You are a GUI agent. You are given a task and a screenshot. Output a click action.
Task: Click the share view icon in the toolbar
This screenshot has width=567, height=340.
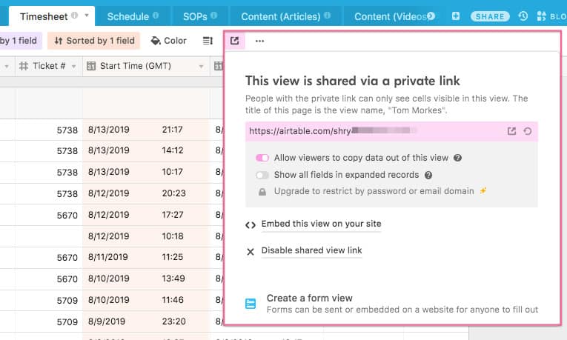pos(234,41)
